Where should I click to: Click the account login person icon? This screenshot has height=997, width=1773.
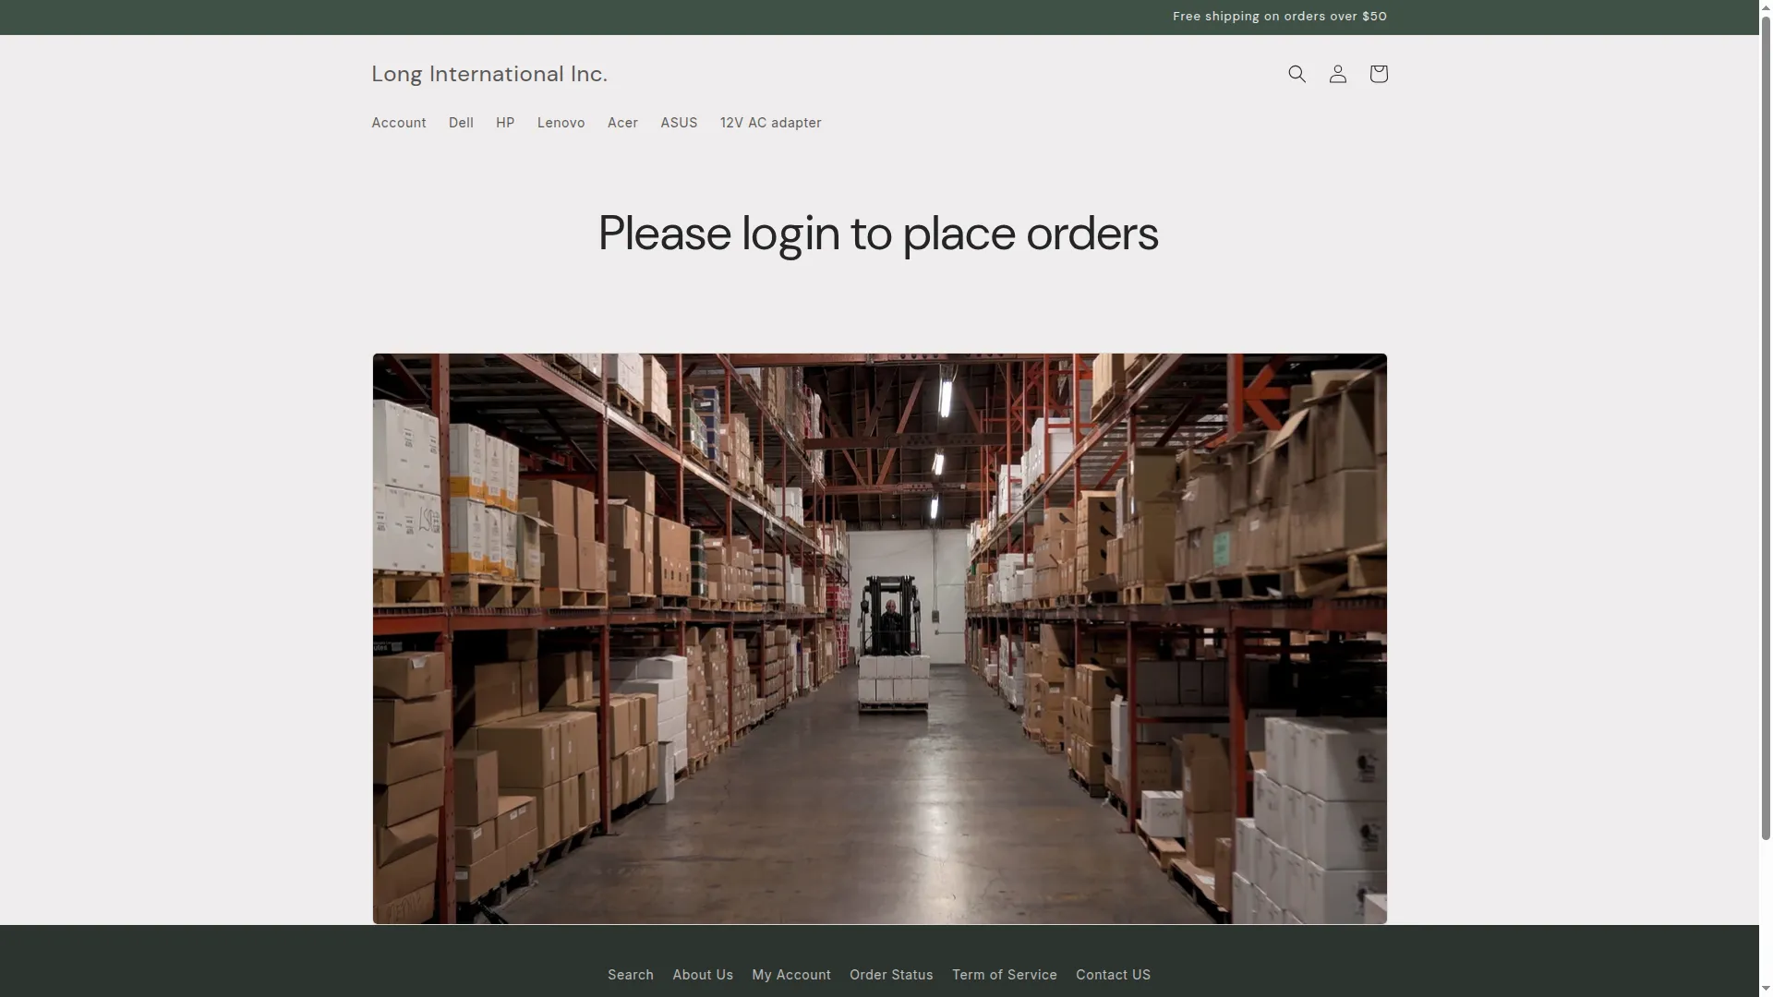click(x=1337, y=74)
